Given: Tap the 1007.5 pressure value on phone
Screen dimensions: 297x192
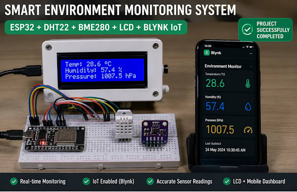Looking at the screenshot, I should tap(220, 129).
